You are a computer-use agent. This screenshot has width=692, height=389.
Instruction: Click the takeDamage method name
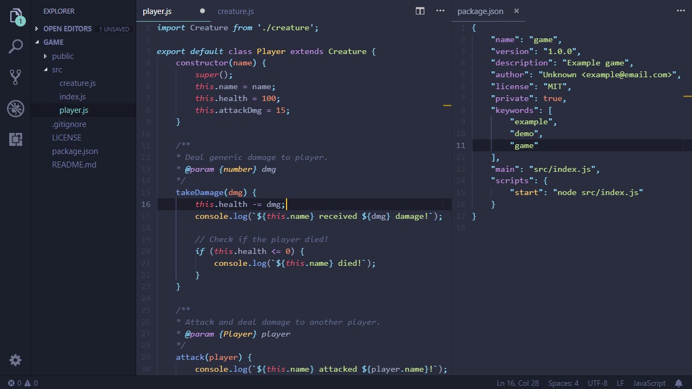click(199, 192)
